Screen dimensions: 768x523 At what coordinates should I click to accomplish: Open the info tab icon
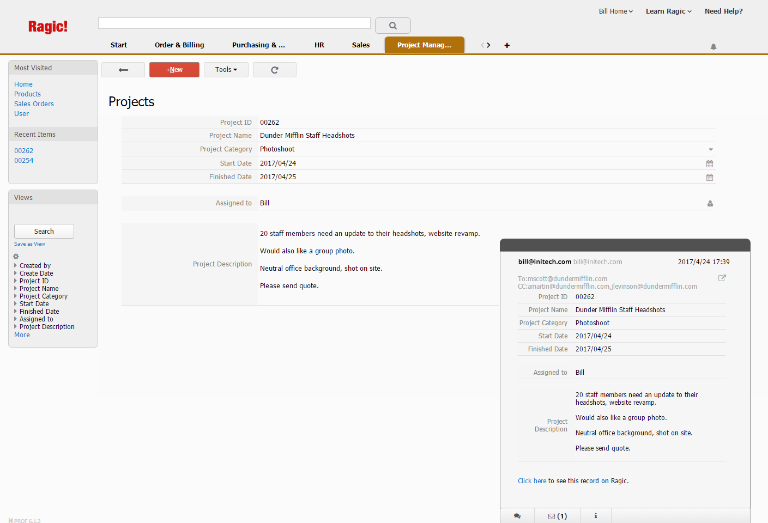(x=596, y=516)
